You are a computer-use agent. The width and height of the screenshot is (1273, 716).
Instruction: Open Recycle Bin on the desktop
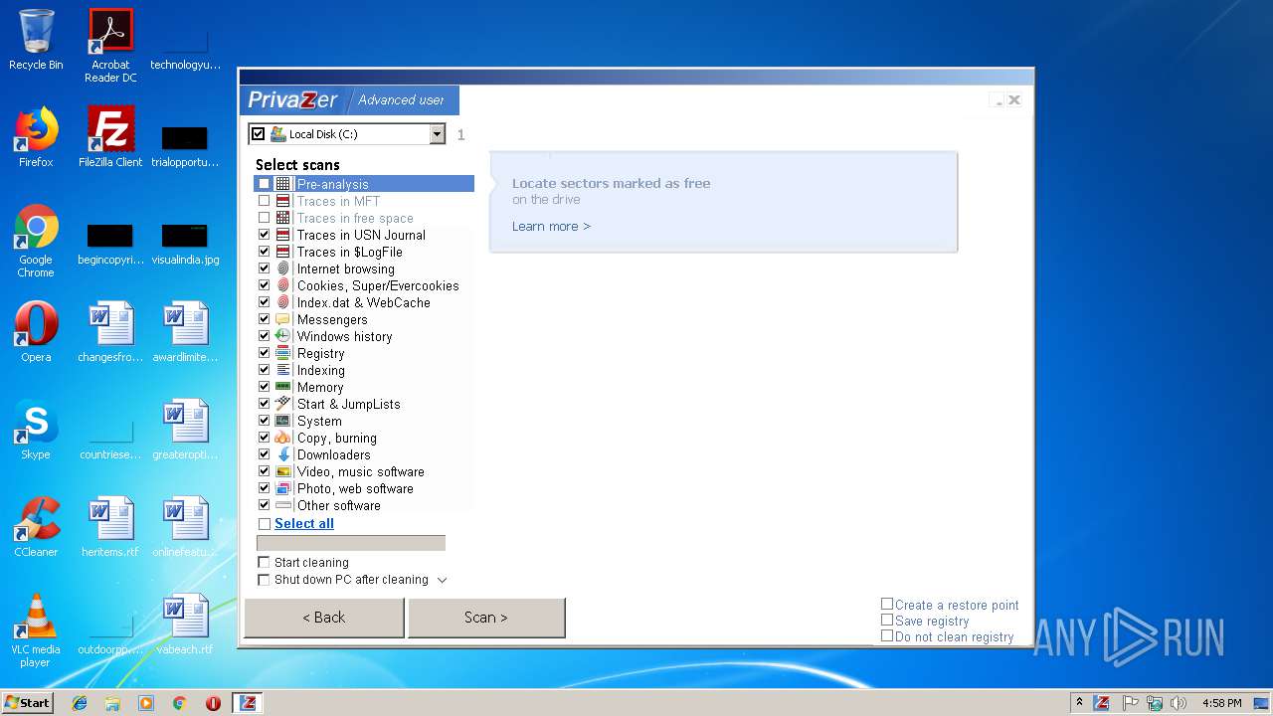[36, 40]
